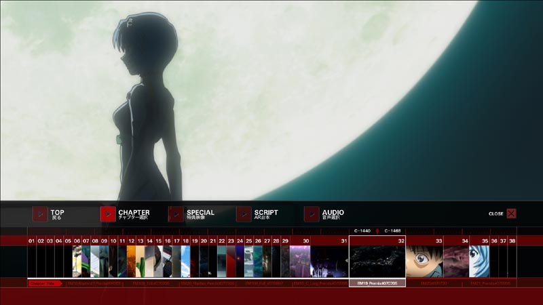Click chapter number 38 marker
This screenshot has width=543, height=305.
(512, 241)
